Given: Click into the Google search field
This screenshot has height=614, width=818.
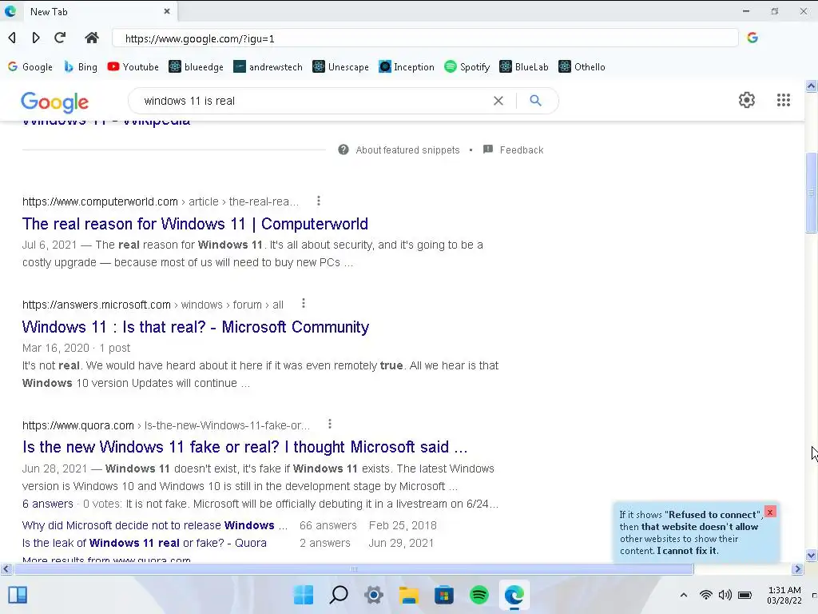Looking at the screenshot, I should (x=313, y=101).
